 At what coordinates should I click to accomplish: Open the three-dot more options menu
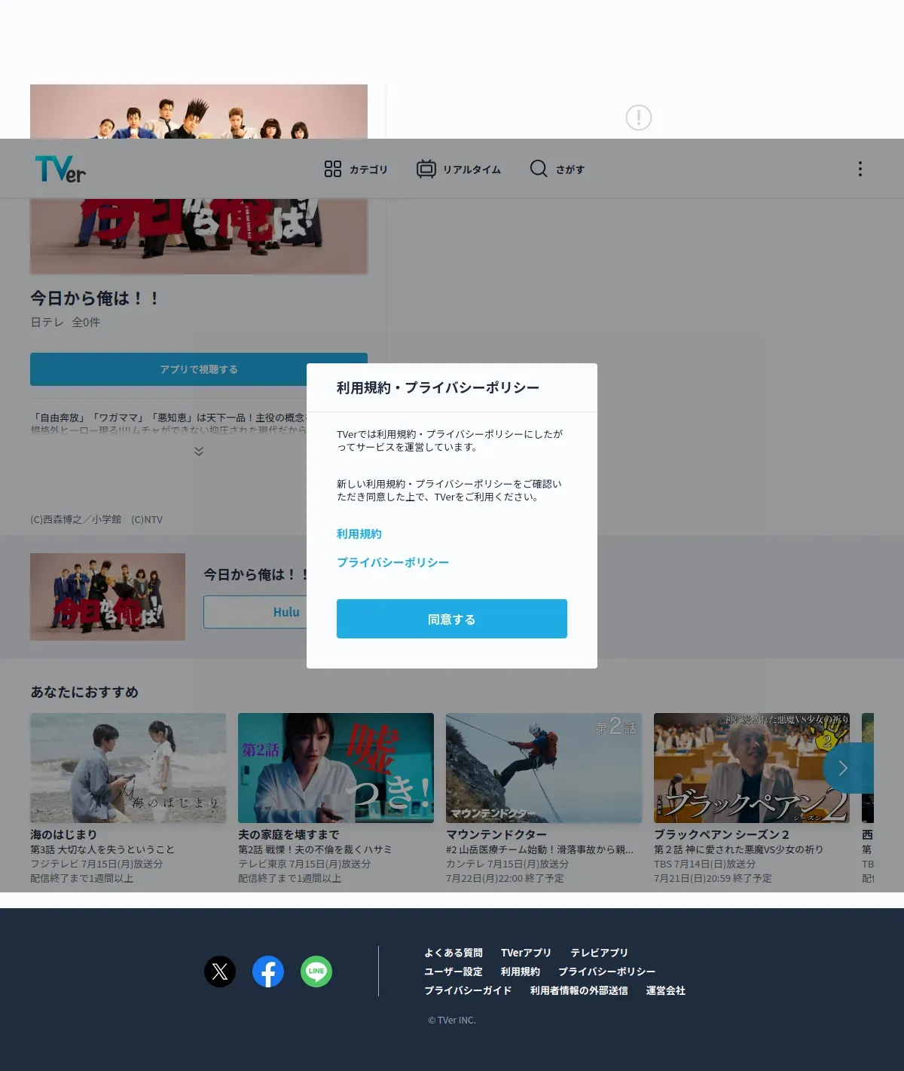[860, 169]
